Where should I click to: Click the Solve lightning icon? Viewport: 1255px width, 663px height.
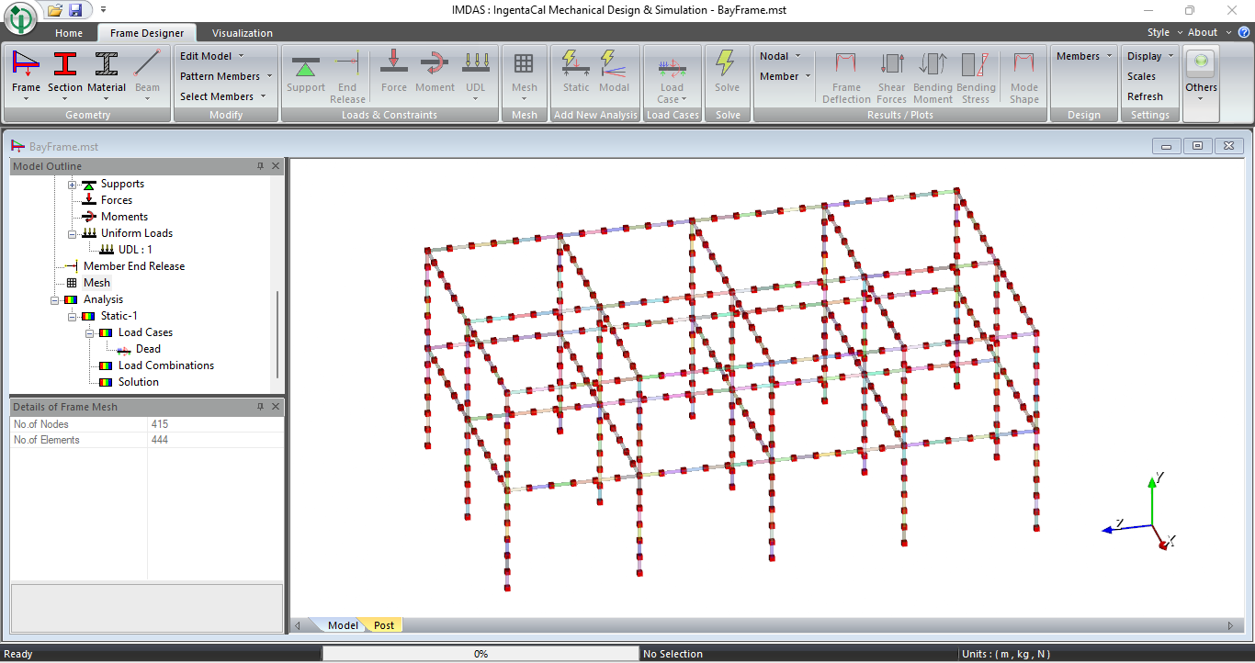pyautogui.click(x=727, y=65)
